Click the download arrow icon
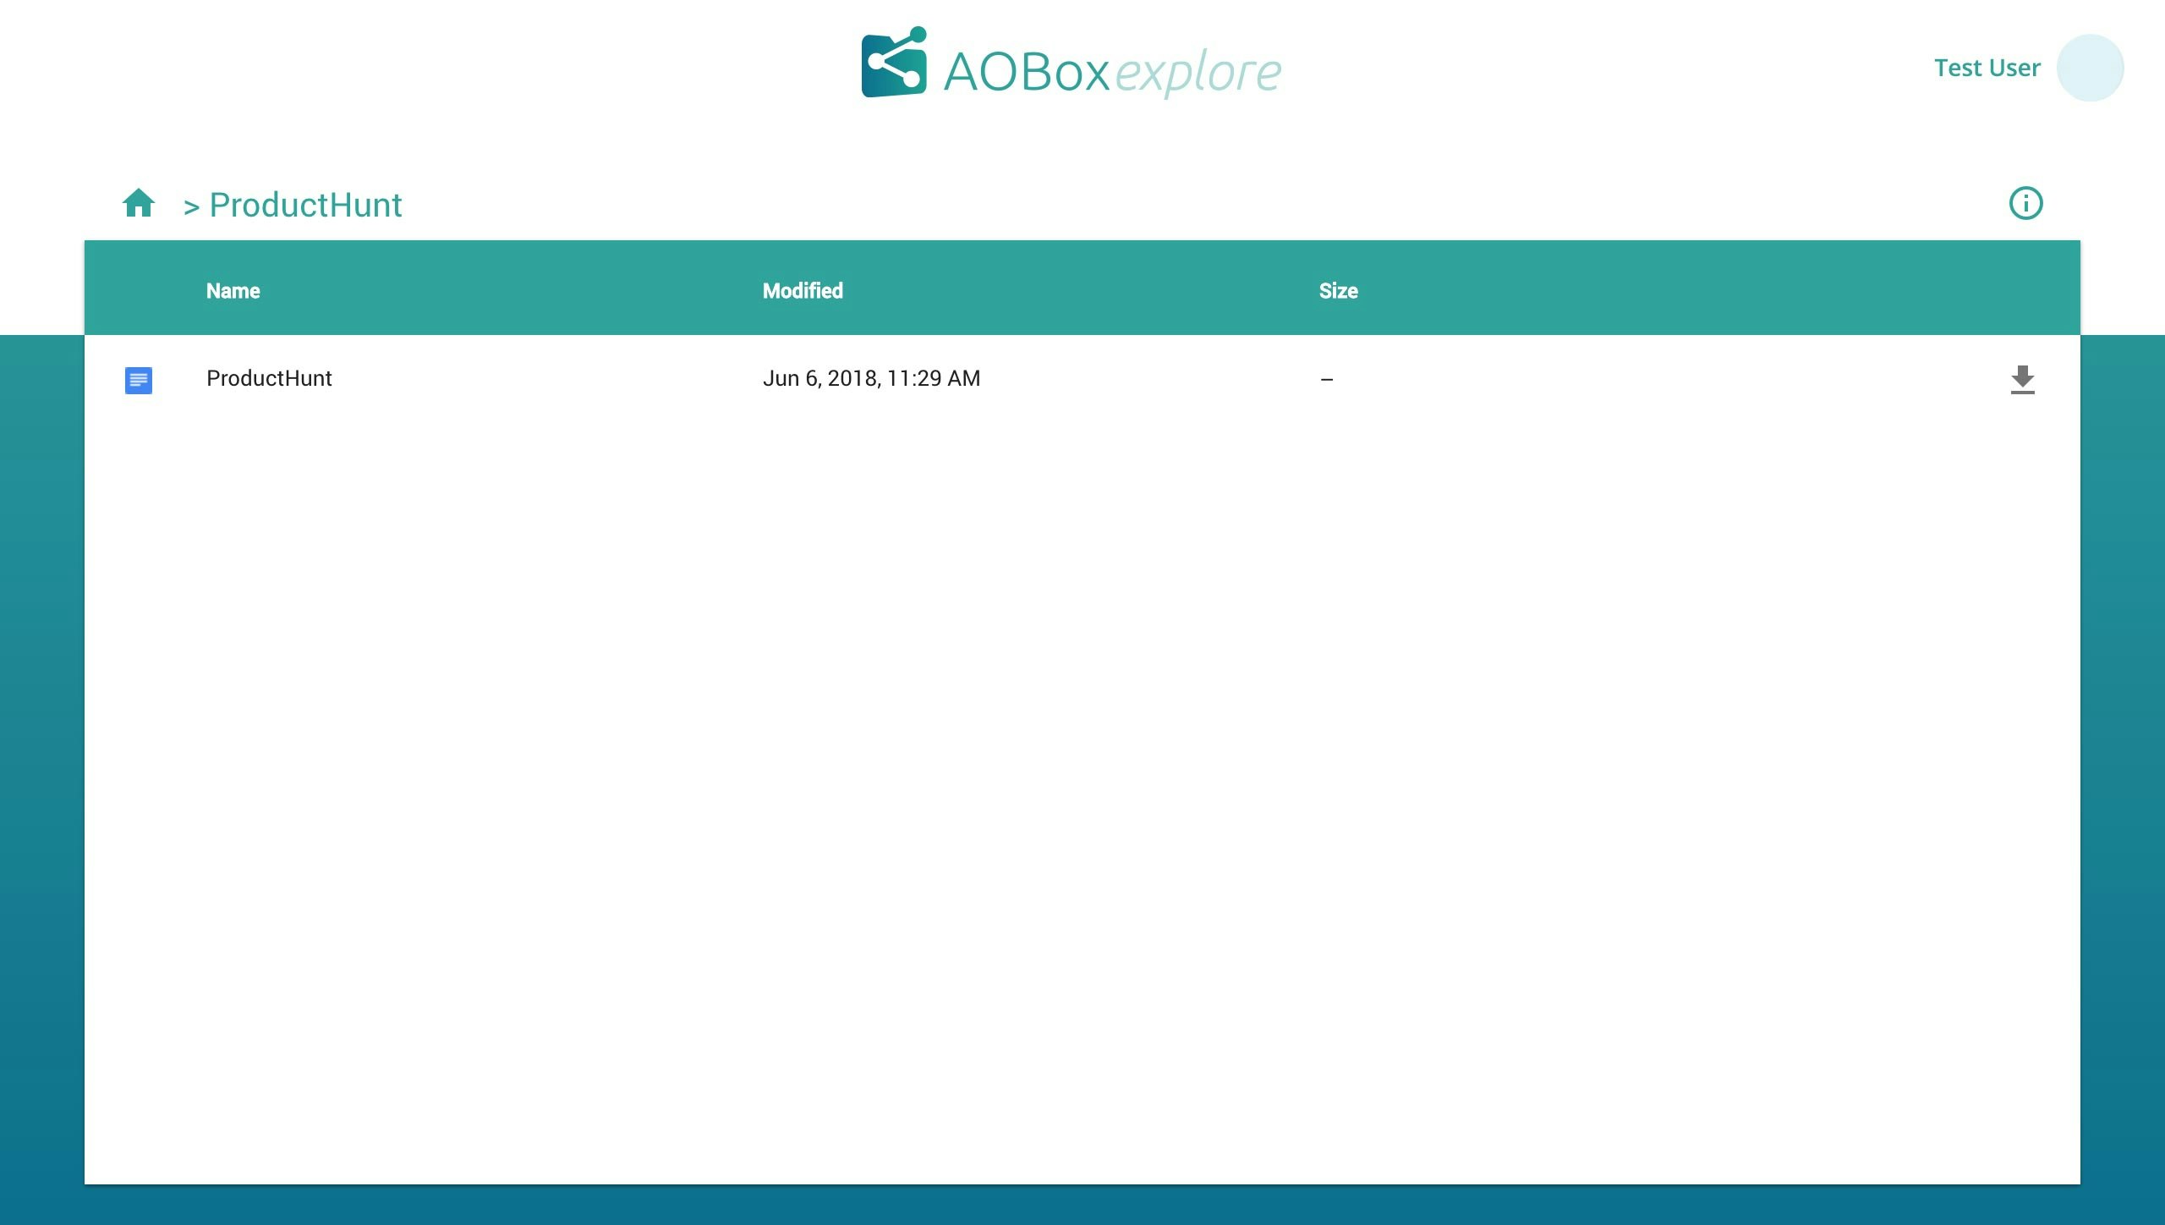The image size is (2165, 1225). click(x=2022, y=380)
